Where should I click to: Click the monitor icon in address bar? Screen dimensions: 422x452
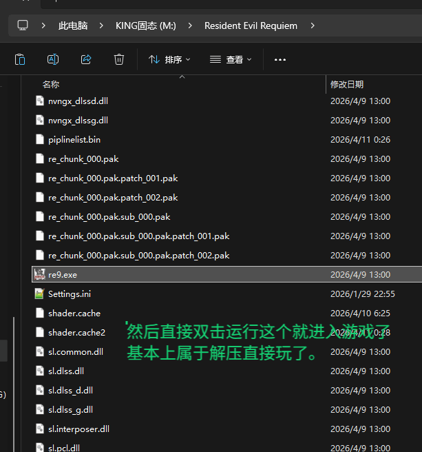(23, 25)
